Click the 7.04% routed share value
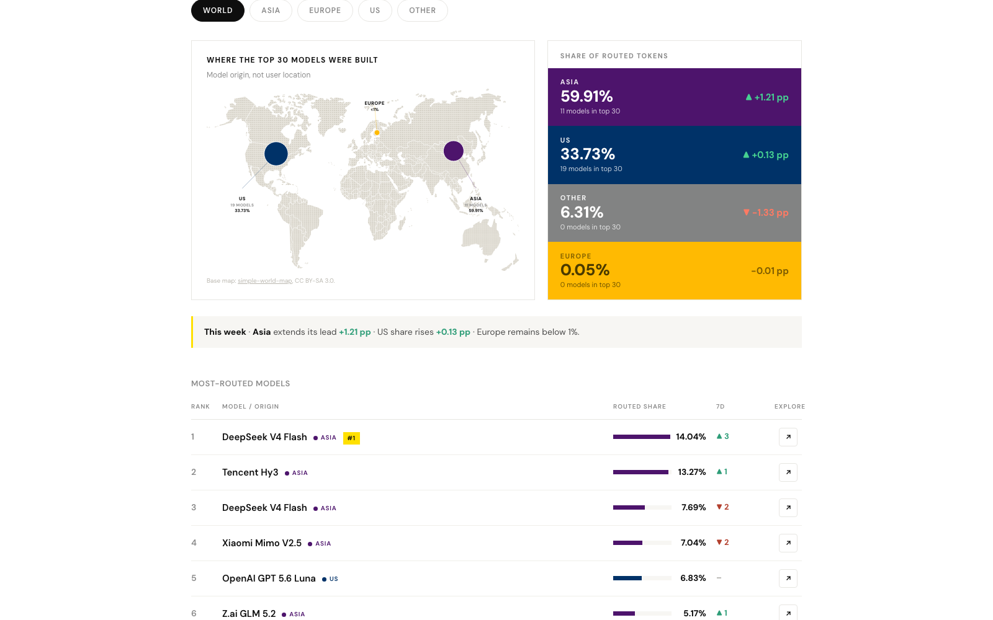 click(693, 543)
